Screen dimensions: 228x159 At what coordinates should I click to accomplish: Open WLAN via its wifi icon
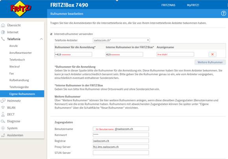(x=3, y=108)
